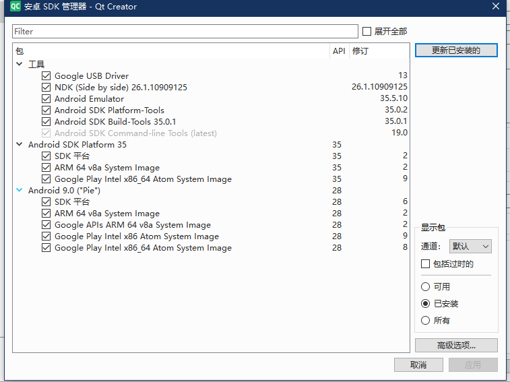
Task: Enable the 包括过时的 checkbox
Action: [425, 263]
